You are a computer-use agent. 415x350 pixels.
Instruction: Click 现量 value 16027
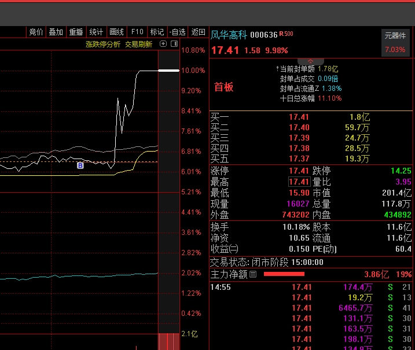tap(298, 204)
